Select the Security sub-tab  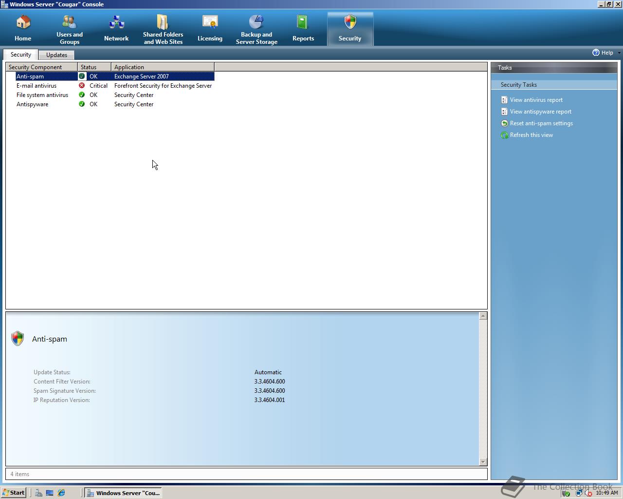(21, 55)
